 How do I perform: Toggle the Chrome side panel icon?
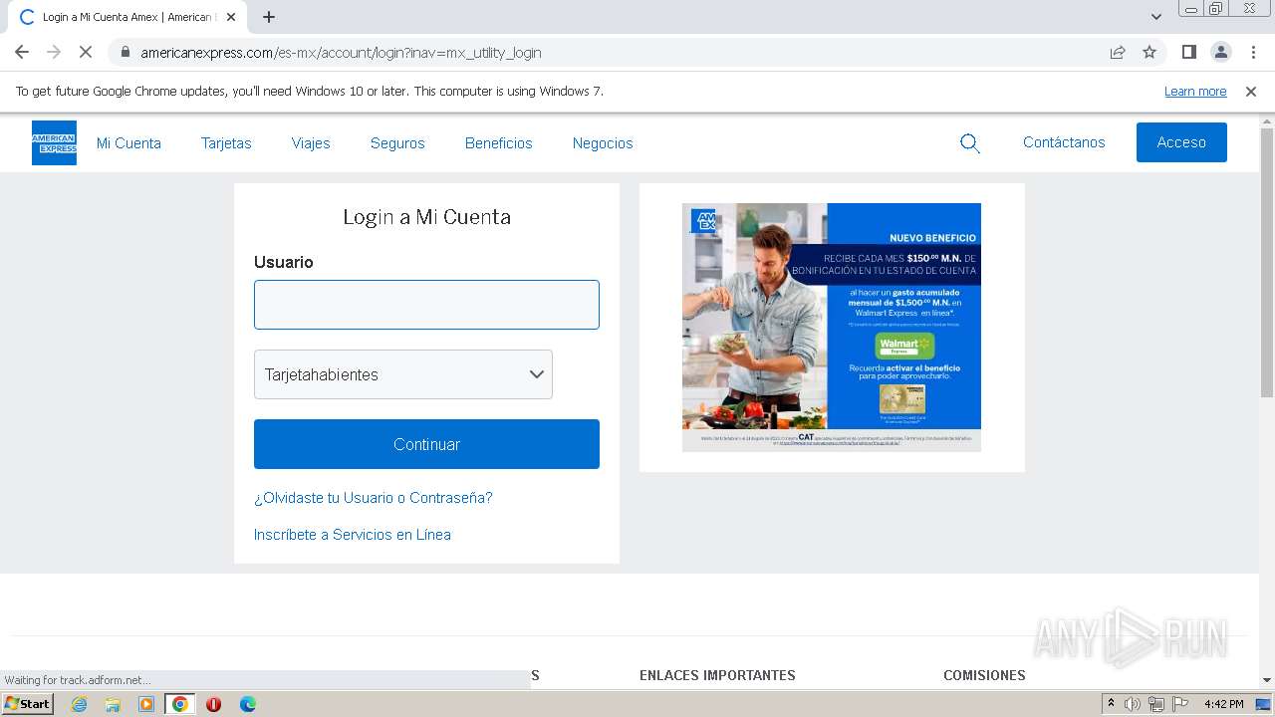pyautogui.click(x=1188, y=52)
